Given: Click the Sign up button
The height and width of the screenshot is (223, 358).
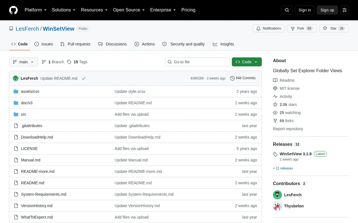Looking at the screenshot, I should 327,10.
